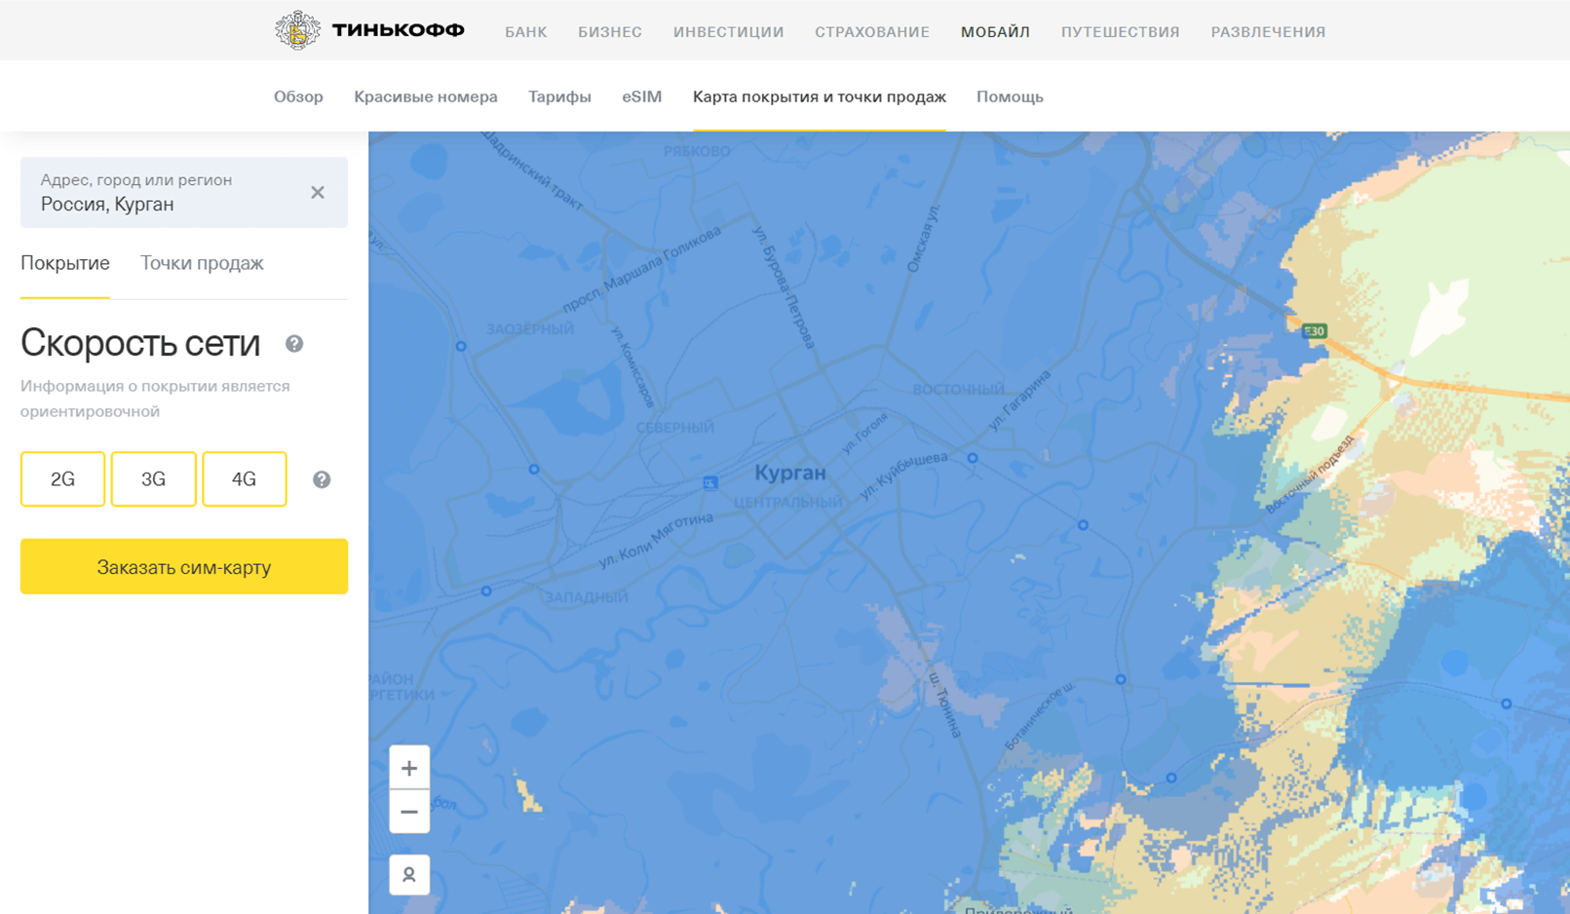This screenshot has height=914, width=1570.
Task: Click the Курган city label on map
Action: [790, 473]
